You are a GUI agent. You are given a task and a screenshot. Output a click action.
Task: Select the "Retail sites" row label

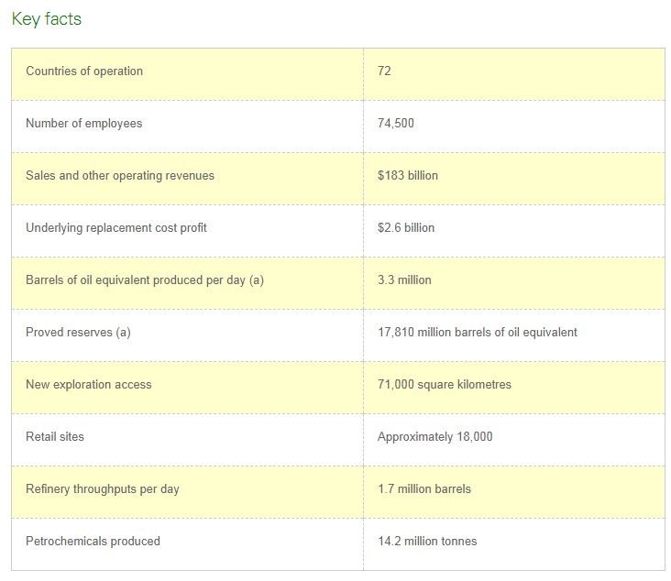point(55,437)
